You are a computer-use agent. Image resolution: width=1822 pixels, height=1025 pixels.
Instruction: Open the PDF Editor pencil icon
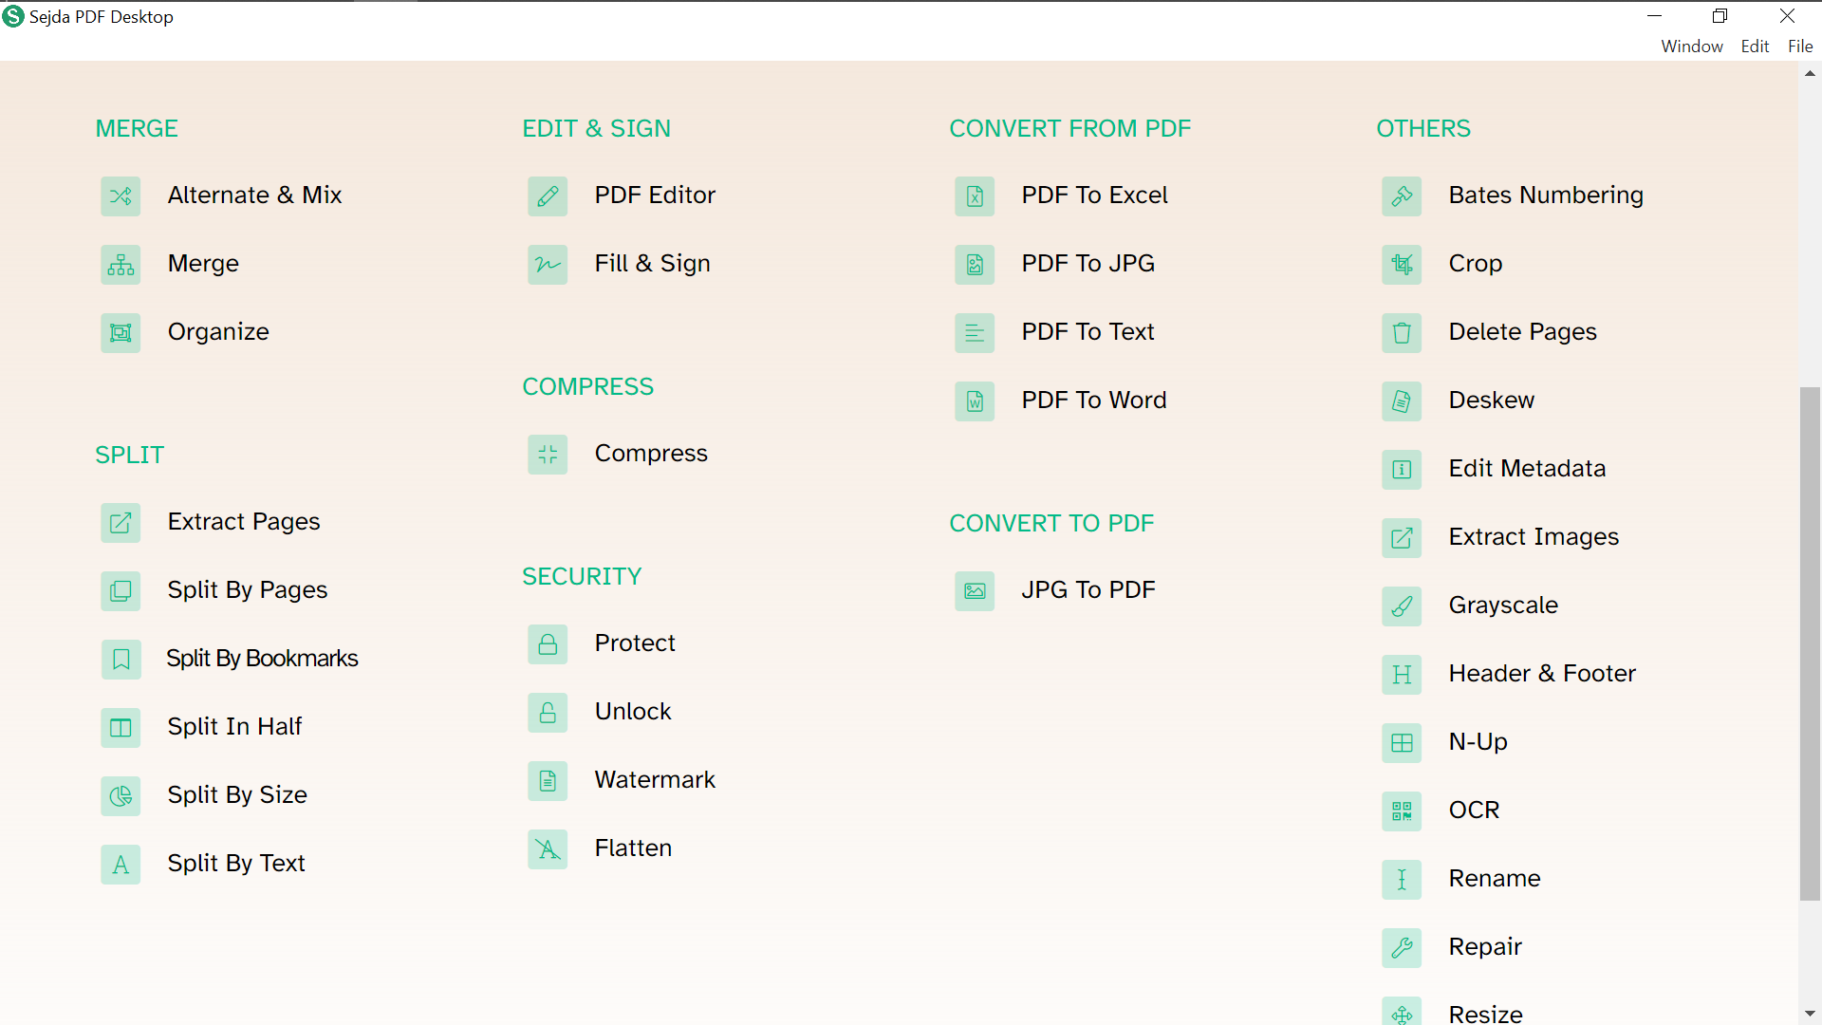pos(548,196)
